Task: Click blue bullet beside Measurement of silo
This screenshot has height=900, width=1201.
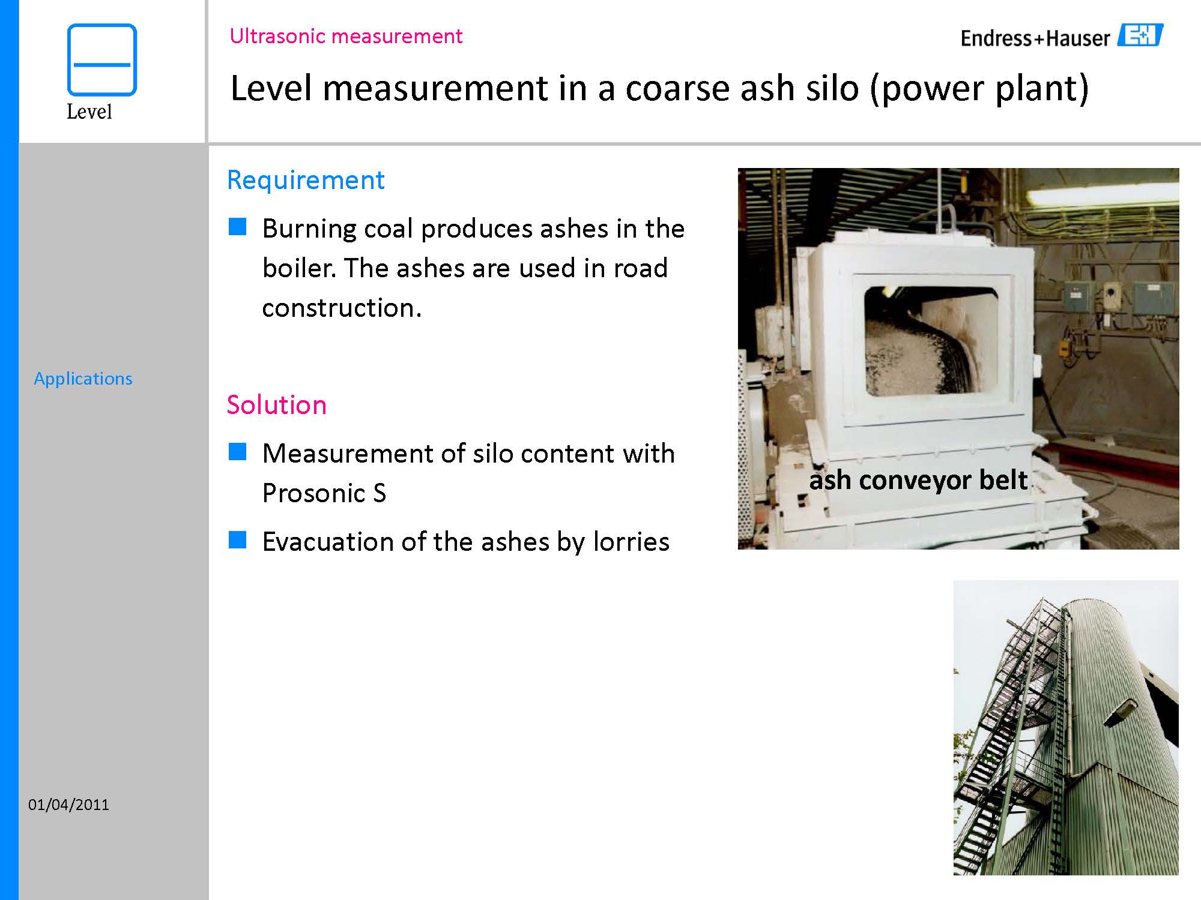Action: [x=237, y=452]
